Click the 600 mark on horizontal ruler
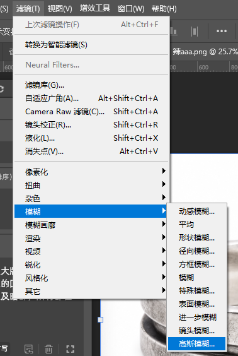 point(203,67)
